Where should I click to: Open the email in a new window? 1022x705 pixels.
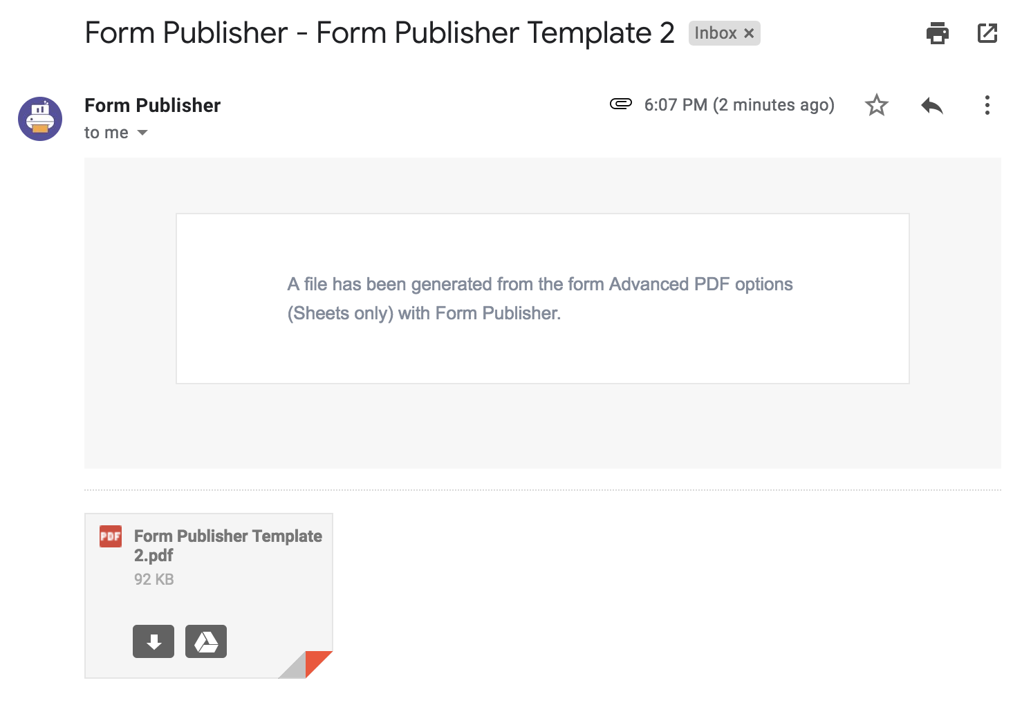tap(987, 32)
